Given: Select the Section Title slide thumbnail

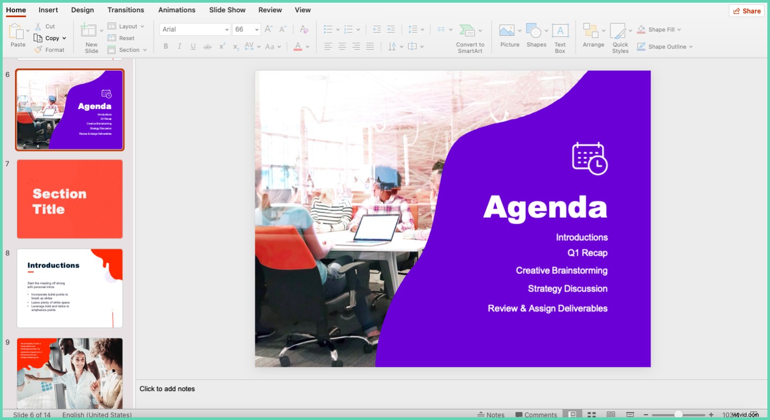Looking at the screenshot, I should click(x=70, y=199).
